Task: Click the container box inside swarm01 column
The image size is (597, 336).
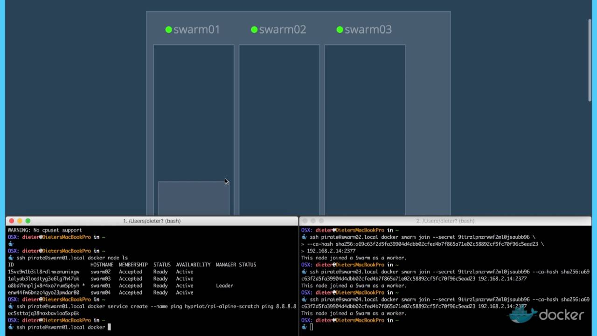Action: (194, 198)
